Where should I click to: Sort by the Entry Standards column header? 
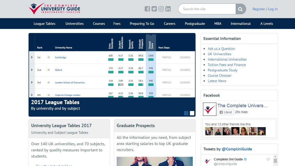[x=111, y=44]
